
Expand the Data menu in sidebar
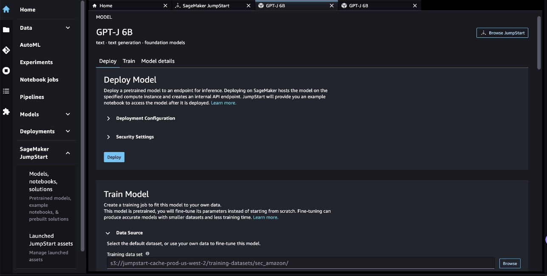(x=68, y=28)
